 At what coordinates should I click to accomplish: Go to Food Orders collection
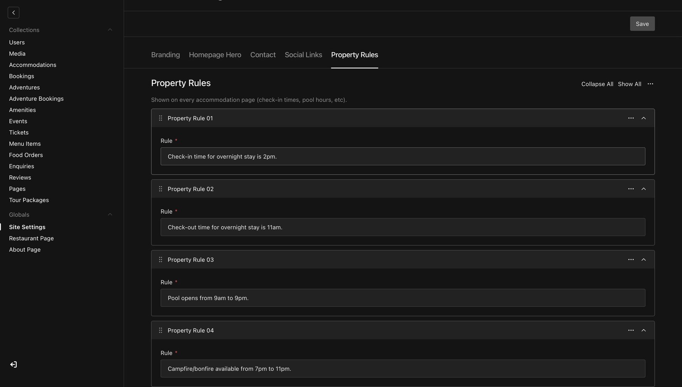click(x=26, y=155)
